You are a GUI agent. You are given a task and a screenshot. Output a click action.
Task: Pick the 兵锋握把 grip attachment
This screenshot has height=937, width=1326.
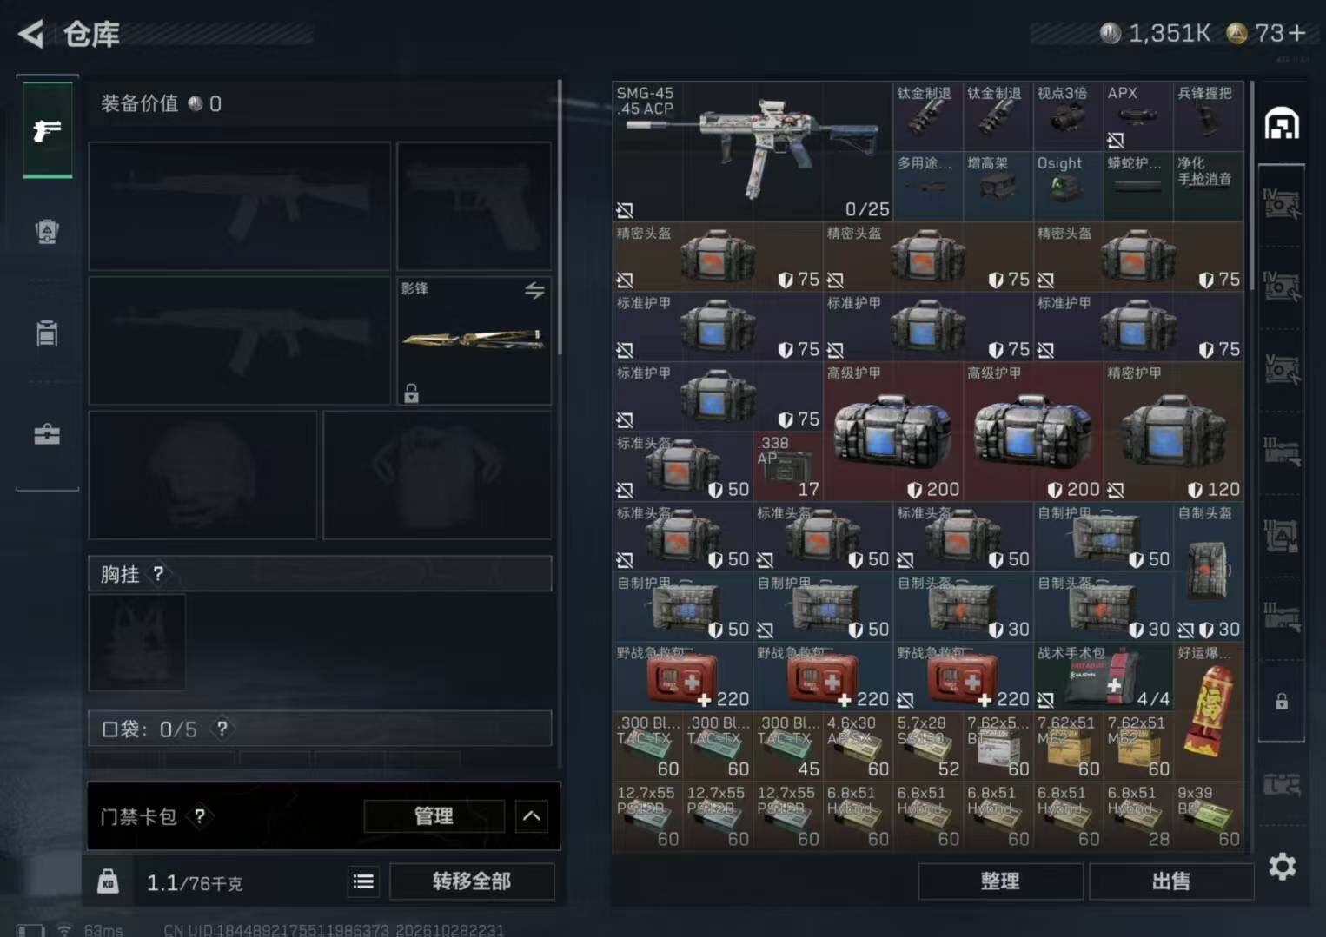pos(1209,116)
